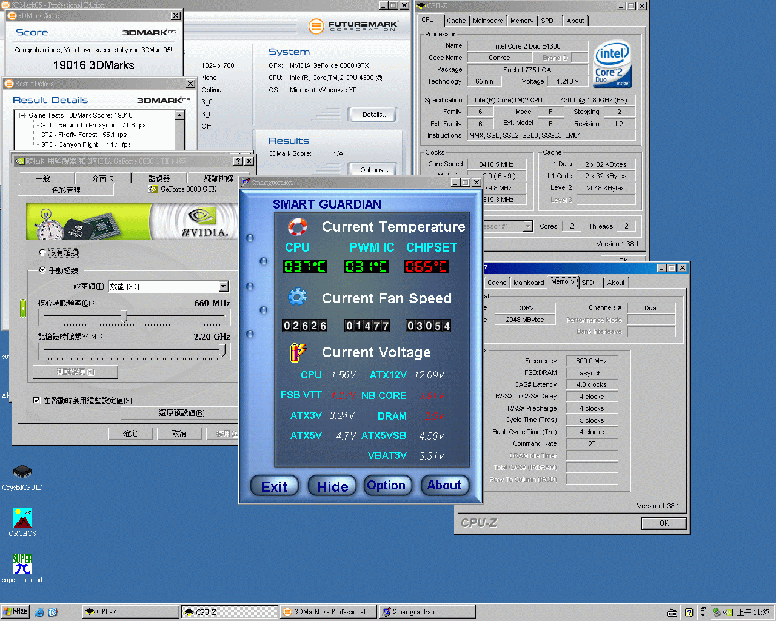
Task: Click Smart Guardian Exit button
Action: click(274, 486)
